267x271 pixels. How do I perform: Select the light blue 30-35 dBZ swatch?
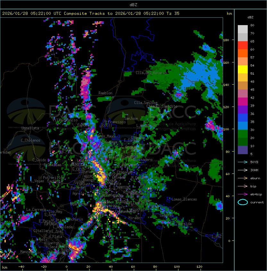pos(243,126)
